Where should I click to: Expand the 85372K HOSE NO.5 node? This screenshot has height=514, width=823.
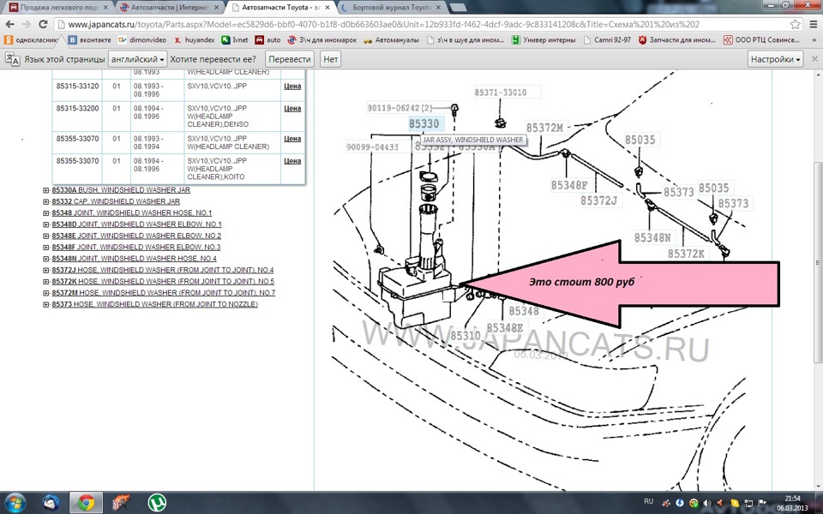46,282
